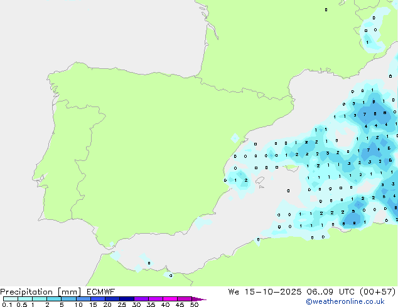The image size is (398, 307).
Task: Click the "[mm]" unit label
Action: click(x=69, y=292)
